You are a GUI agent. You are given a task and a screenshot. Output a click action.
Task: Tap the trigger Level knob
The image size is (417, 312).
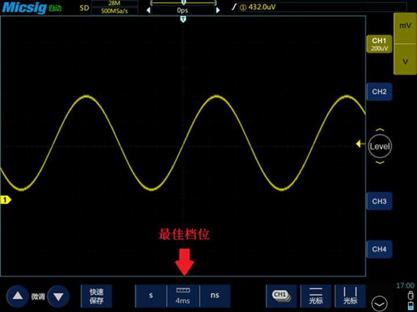tap(380, 146)
